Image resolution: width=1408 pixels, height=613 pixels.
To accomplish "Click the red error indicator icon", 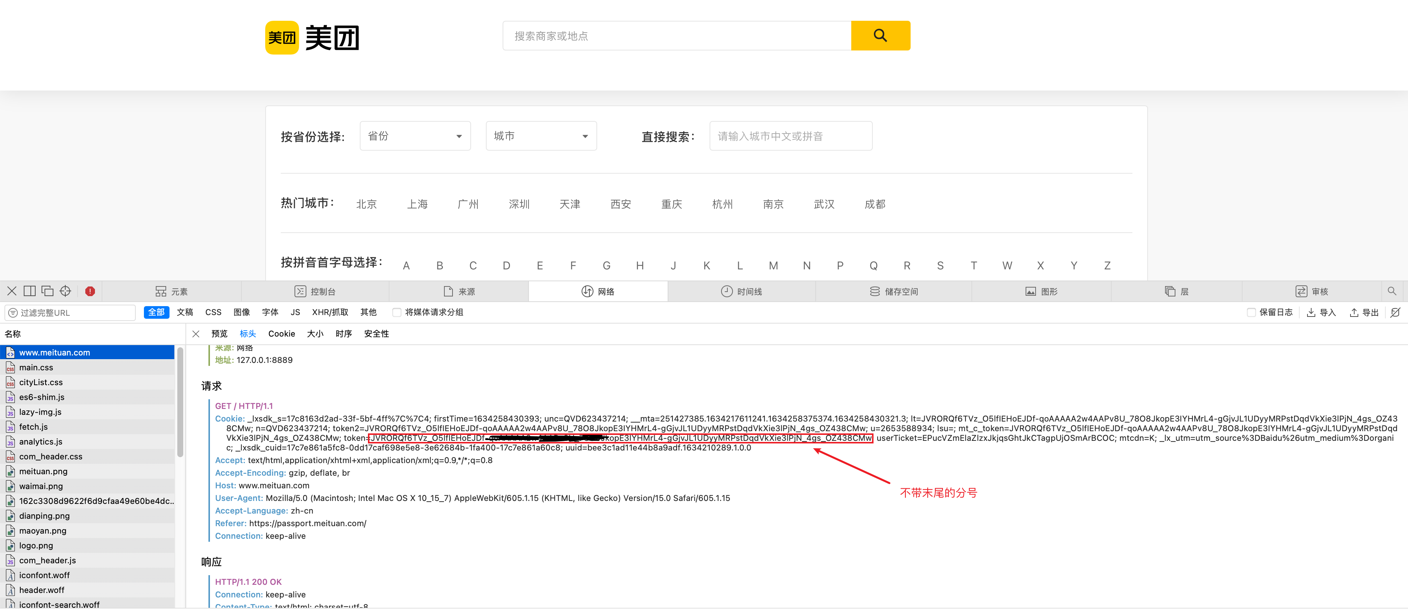I will click(90, 291).
